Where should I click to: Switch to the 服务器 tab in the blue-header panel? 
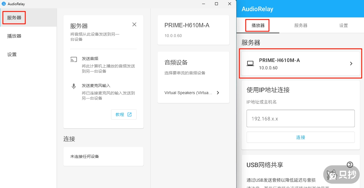tap(301, 26)
